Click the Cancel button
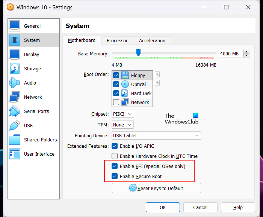The height and width of the screenshot is (217, 263). 200,207
